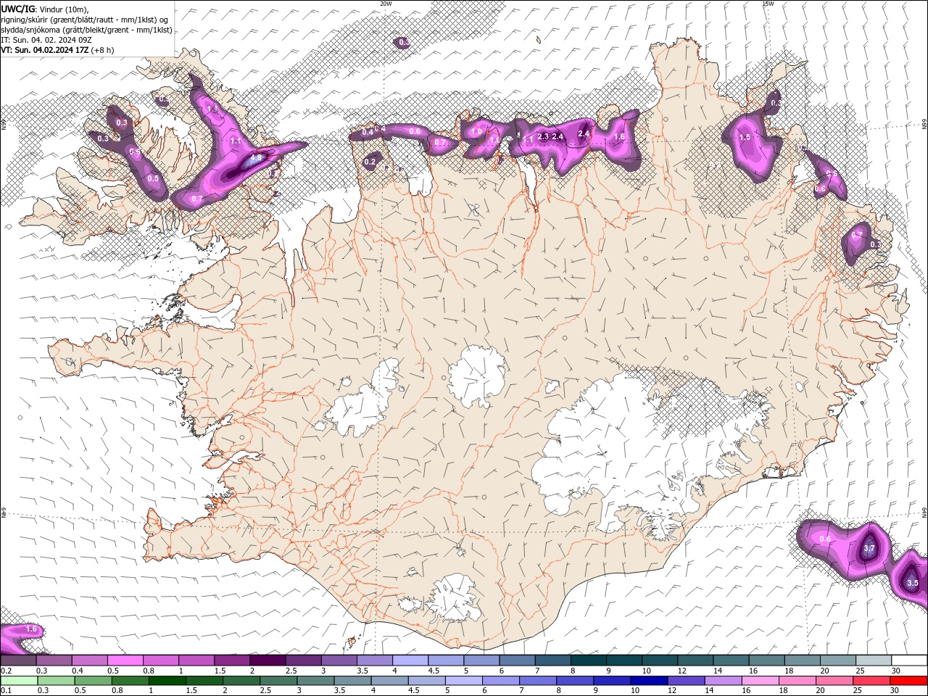Click bottom-row violet swatch between 14 and 16

[722, 681]
